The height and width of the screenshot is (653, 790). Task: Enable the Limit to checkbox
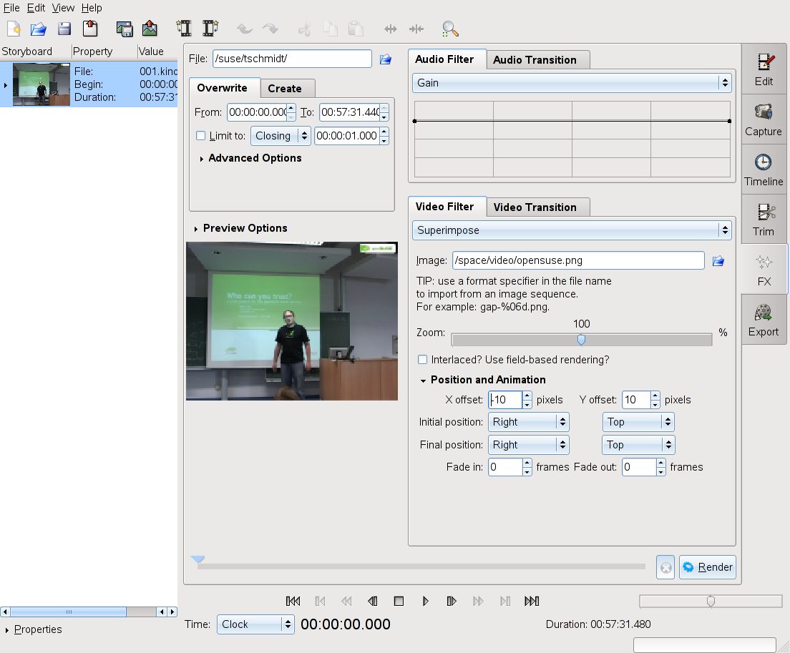point(201,136)
